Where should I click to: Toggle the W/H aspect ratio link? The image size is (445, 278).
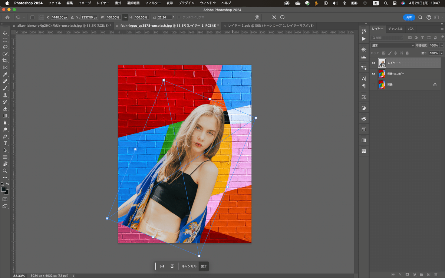pos(125,17)
